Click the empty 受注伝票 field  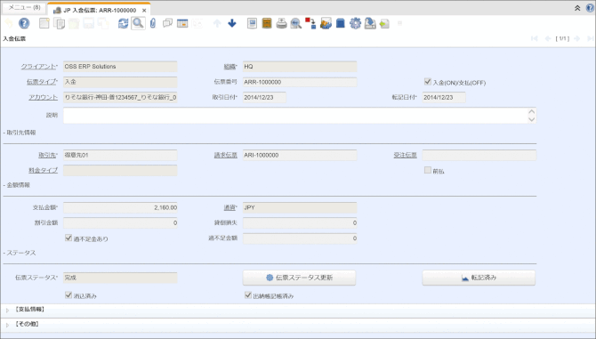point(479,155)
